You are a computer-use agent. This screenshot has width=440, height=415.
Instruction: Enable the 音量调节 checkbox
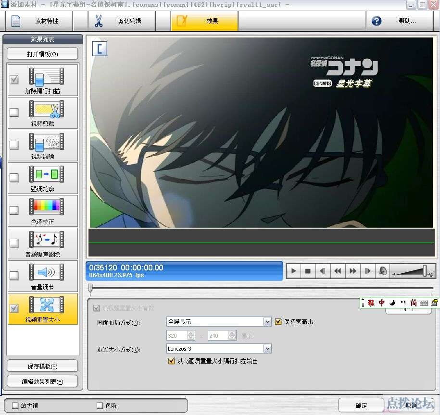click(x=14, y=275)
